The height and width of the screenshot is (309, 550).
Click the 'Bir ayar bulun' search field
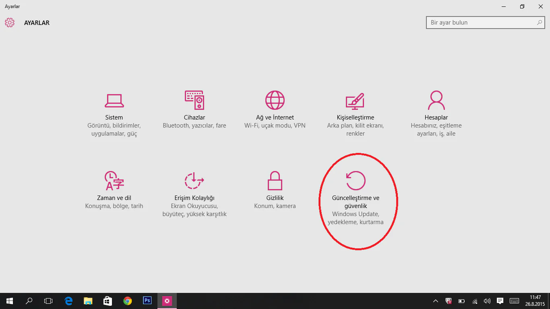pyautogui.click(x=481, y=23)
